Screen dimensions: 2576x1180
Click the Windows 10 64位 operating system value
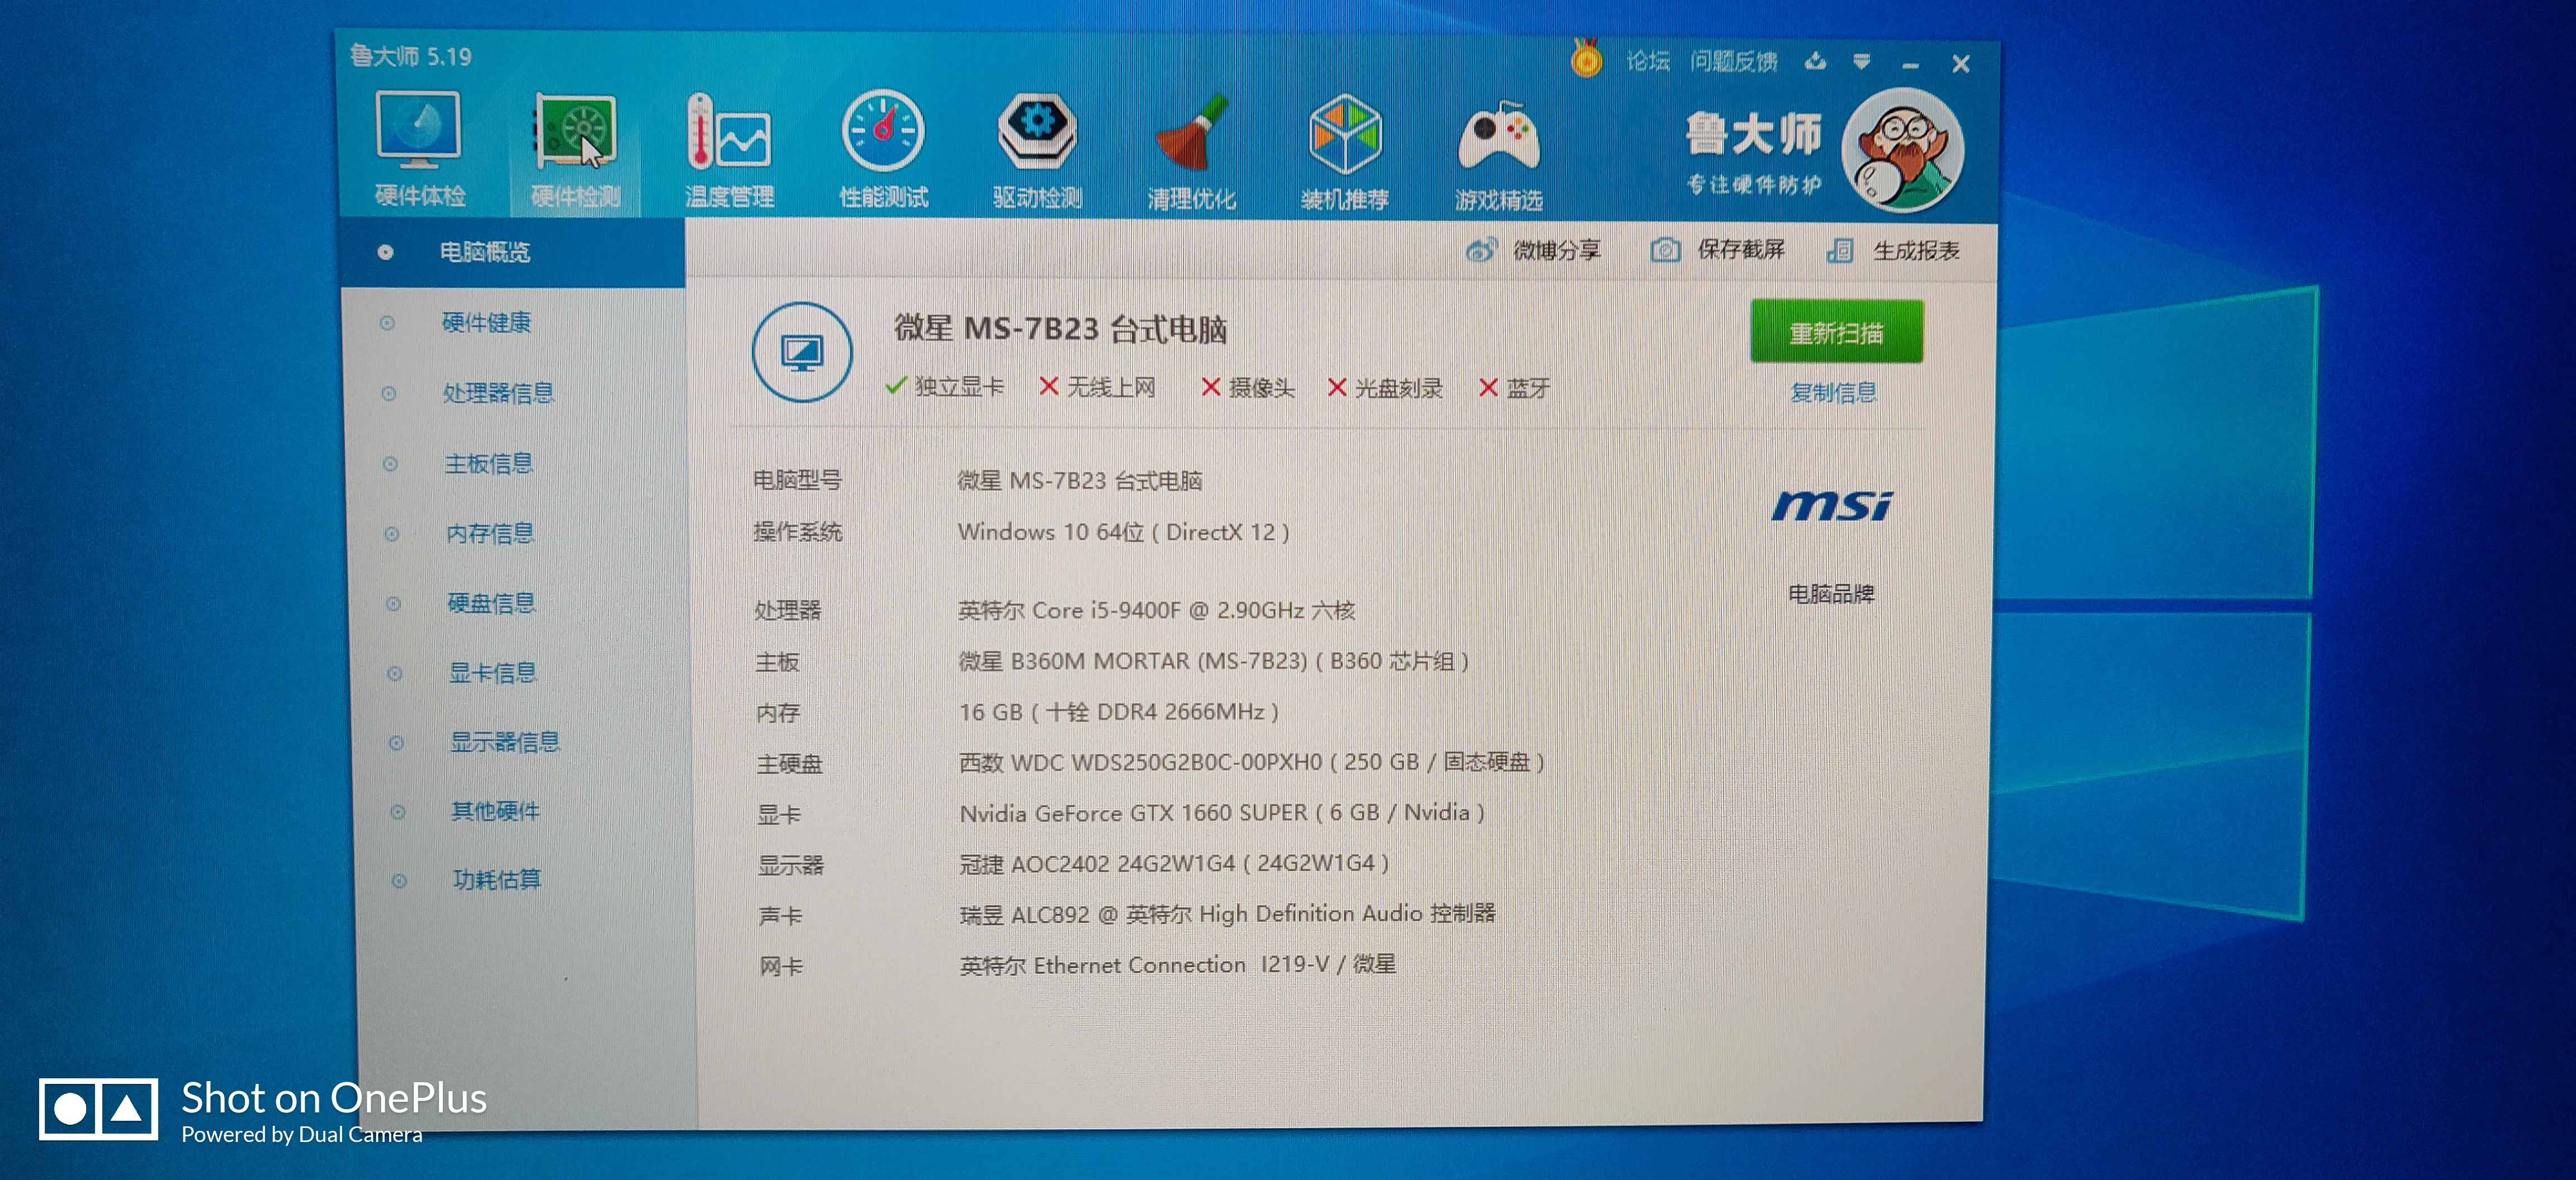[x=1123, y=532]
